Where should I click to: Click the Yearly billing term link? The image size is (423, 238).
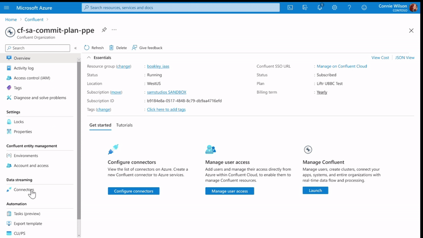[x=322, y=92]
